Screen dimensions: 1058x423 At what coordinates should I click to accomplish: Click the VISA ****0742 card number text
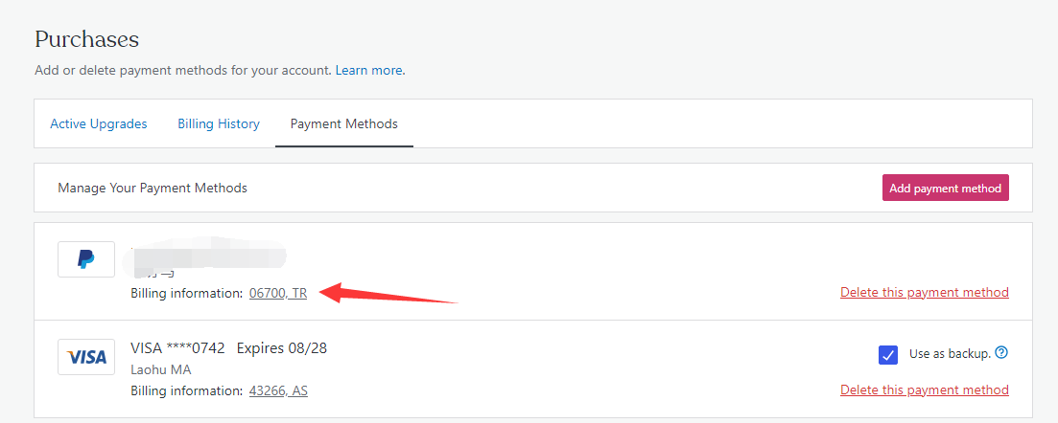(x=177, y=348)
